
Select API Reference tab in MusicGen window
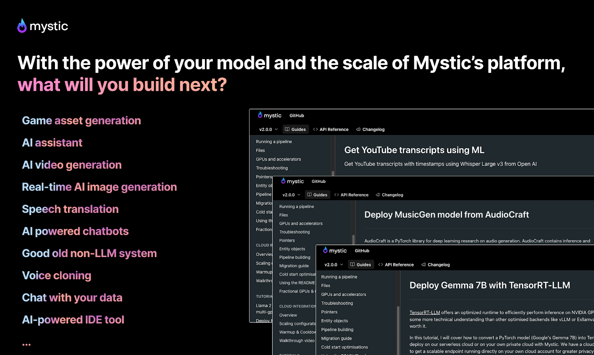point(351,195)
